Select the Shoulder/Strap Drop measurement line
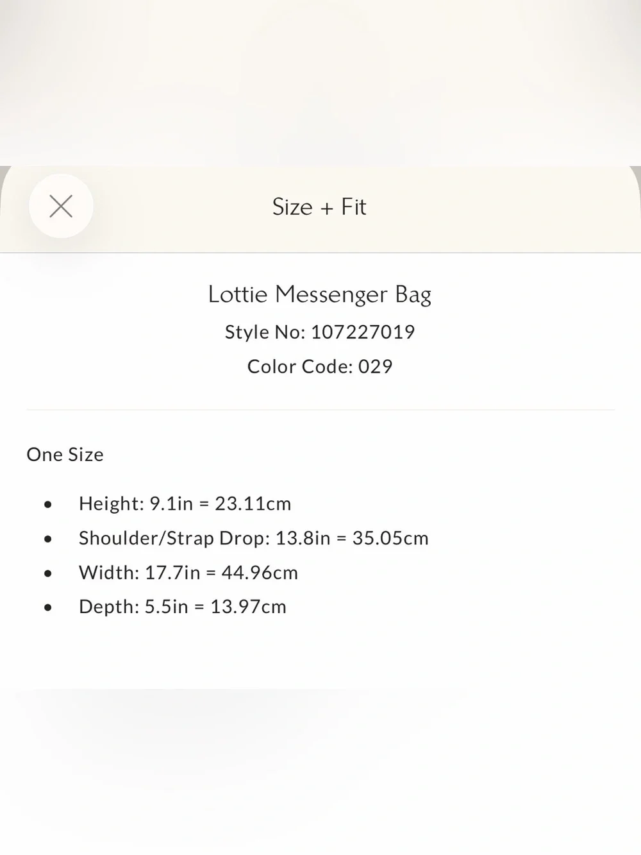This screenshot has width=641, height=855. click(x=254, y=538)
